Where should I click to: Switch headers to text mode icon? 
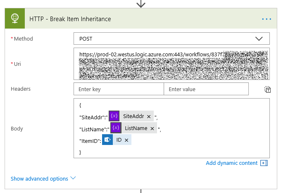[267, 89]
